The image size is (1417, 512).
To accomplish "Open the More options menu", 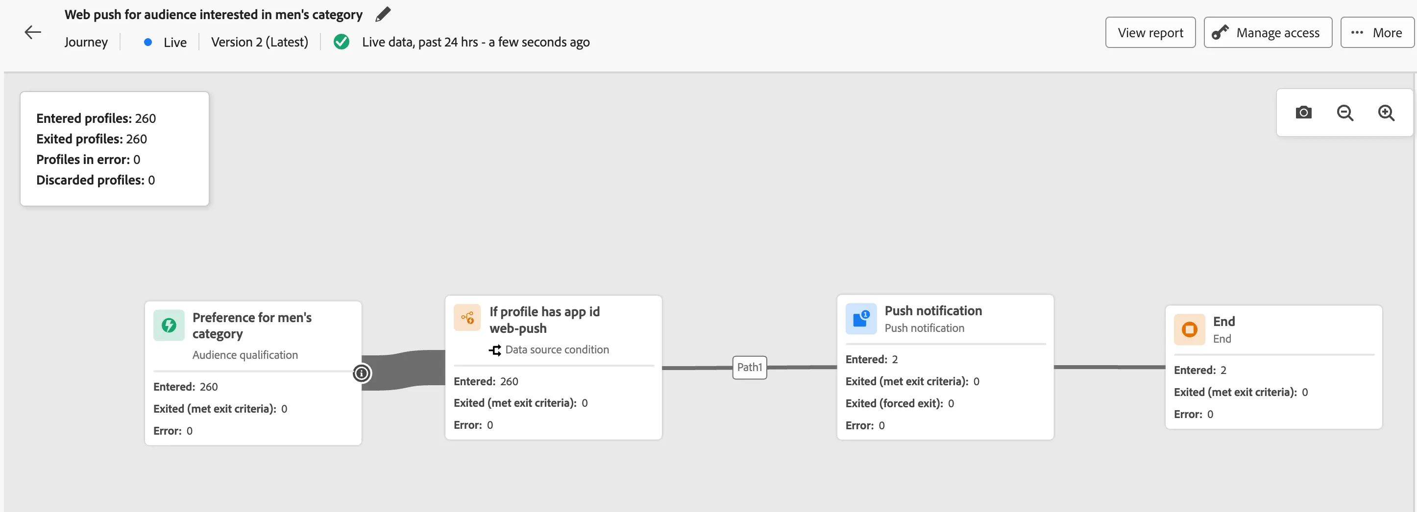I will 1377,32.
